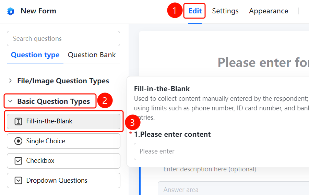309x195 pixels.
Task: Click the Single Choice radio icon
Action: pyautogui.click(x=18, y=141)
